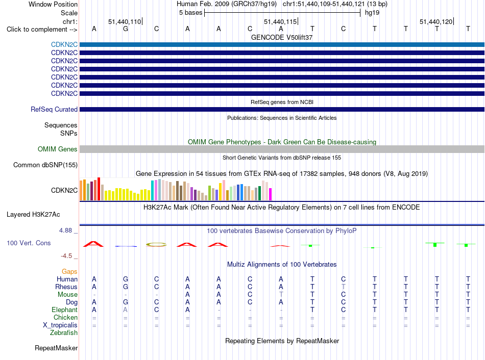Select the Dog species label
The width and height of the screenshot is (485, 360).
click(x=71, y=302)
